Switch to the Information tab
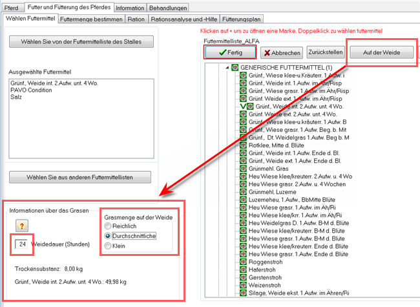This screenshot has width=420, height=307. [130, 8]
